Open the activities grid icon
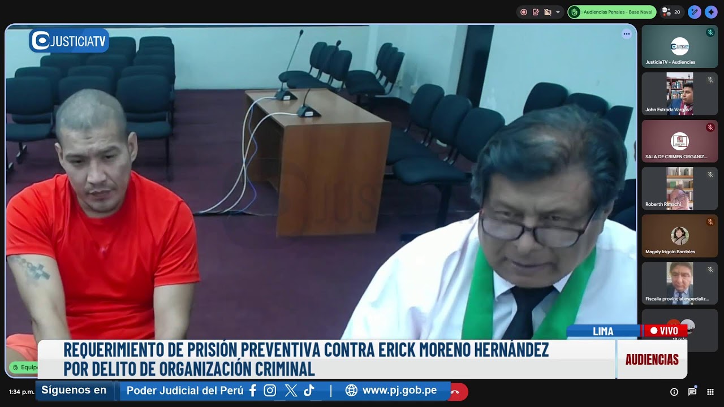The width and height of the screenshot is (724, 407). (710, 392)
